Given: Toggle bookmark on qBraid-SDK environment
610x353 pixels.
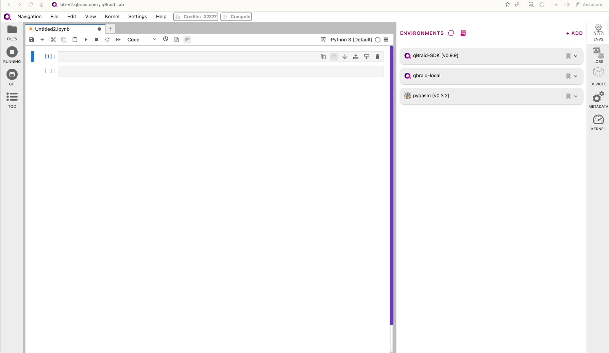Looking at the screenshot, I should (x=568, y=56).
